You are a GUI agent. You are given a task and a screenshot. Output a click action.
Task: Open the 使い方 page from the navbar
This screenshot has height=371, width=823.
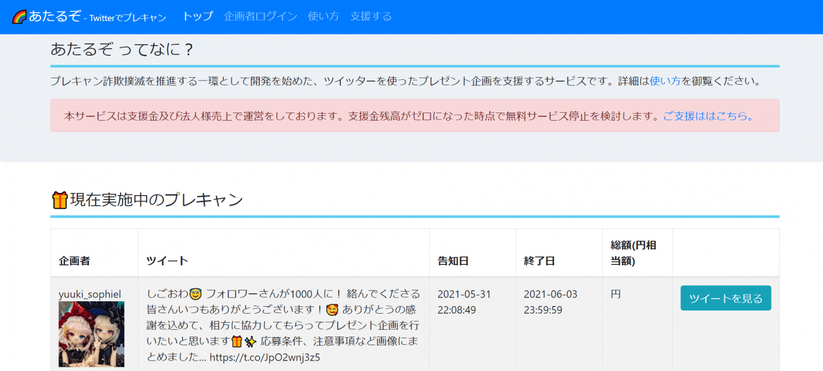pyautogui.click(x=323, y=17)
